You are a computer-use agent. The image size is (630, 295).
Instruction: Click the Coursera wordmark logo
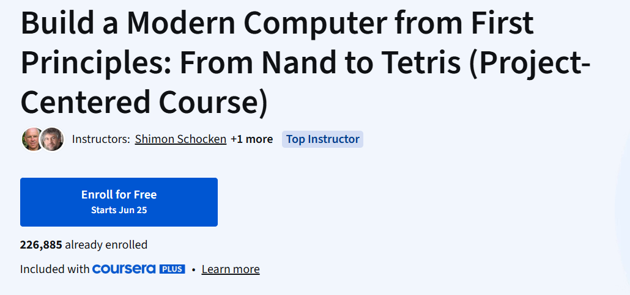(x=124, y=269)
